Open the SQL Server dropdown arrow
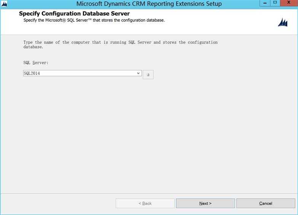 click(x=139, y=73)
